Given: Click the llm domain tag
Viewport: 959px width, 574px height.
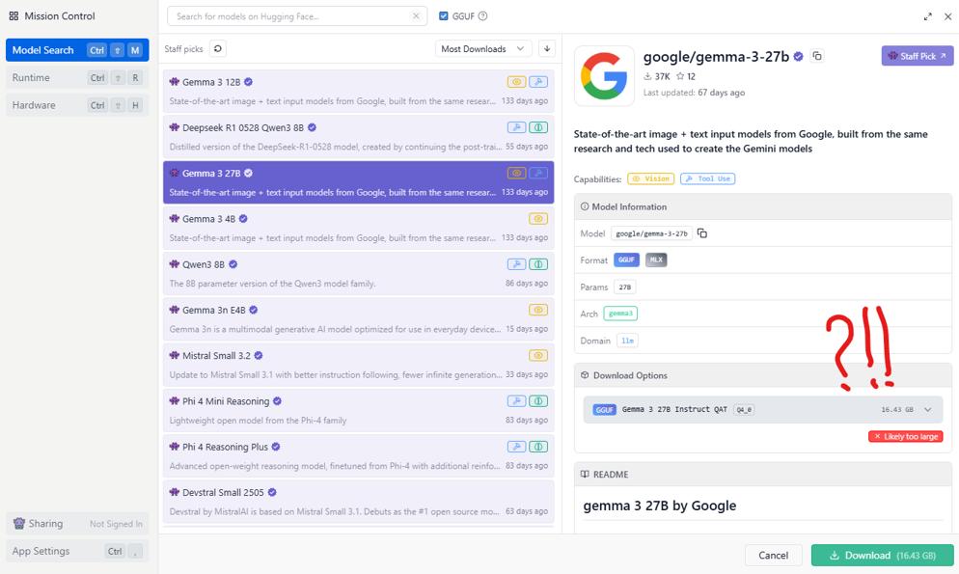Looking at the screenshot, I should pyautogui.click(x=627, y=341).
